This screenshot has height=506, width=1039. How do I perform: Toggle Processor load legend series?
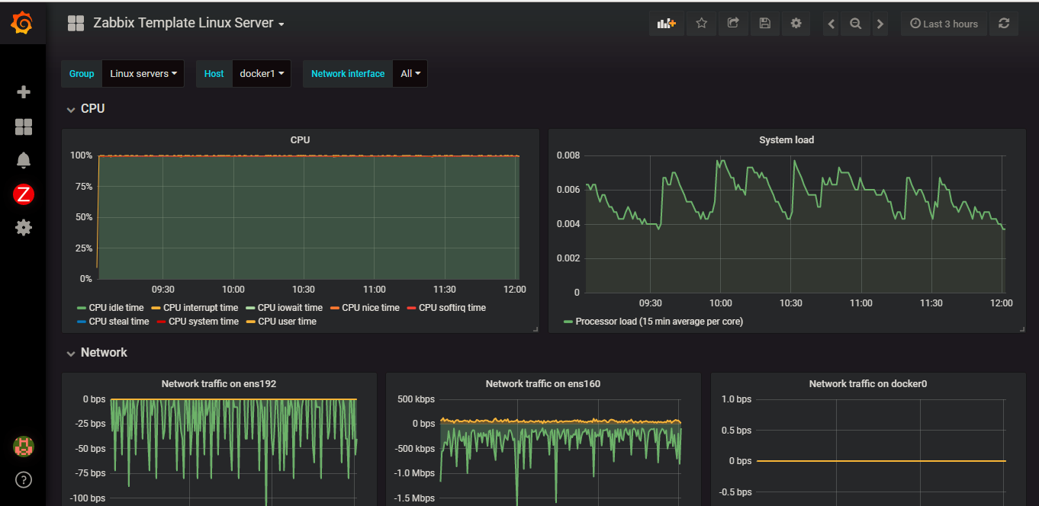[659, 322]
